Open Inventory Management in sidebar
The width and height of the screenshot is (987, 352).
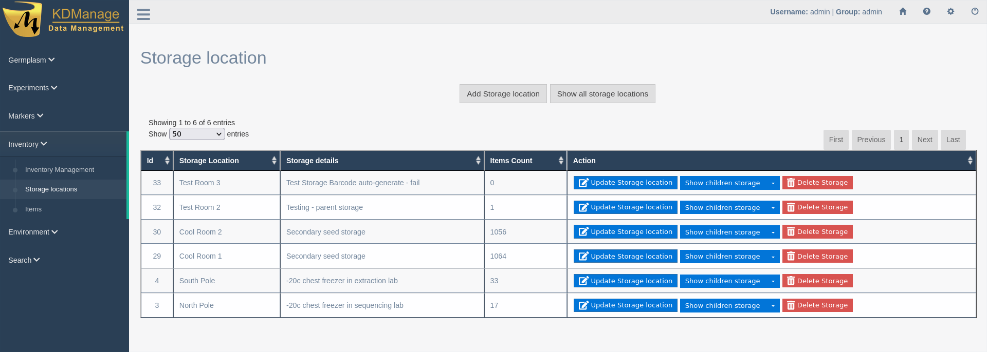(x=59, y=170)
